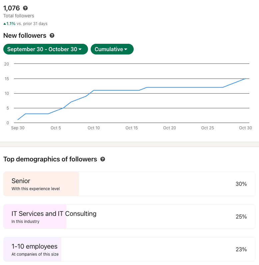Click the 30% value for Senior
259x265 pixels.
pos(241,184)
